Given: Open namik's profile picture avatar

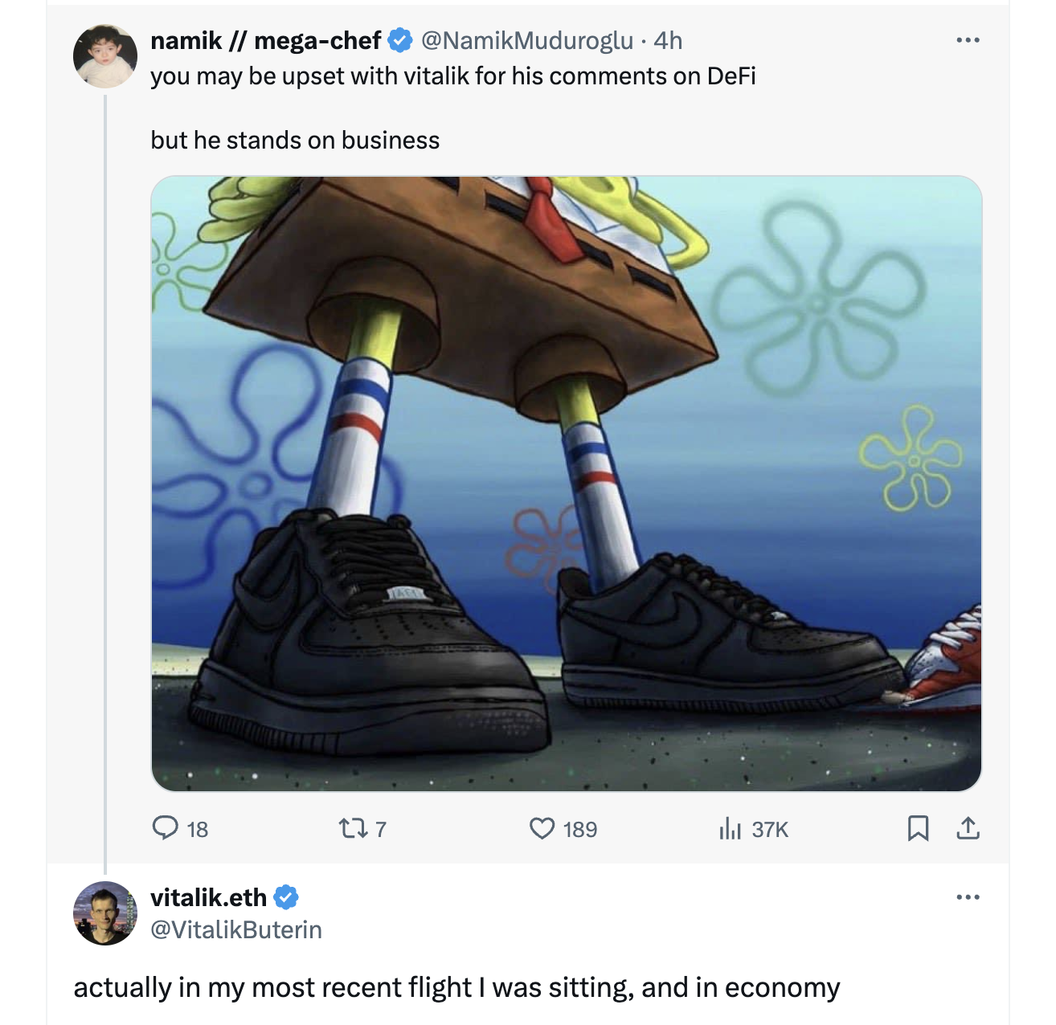Looking at the screenshot, I should (x=105, y=55).
